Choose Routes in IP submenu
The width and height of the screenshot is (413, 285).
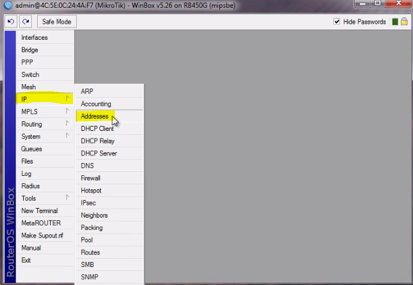110,252
